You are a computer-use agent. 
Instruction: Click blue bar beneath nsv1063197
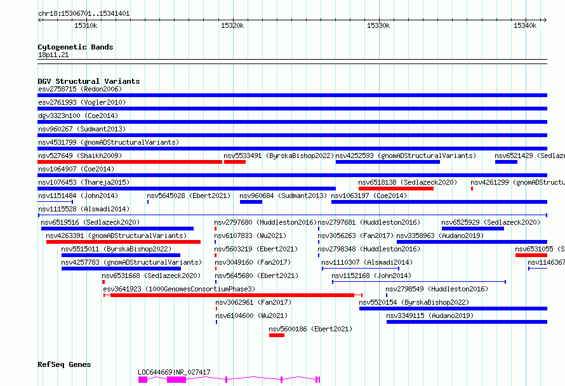[439, 202]
